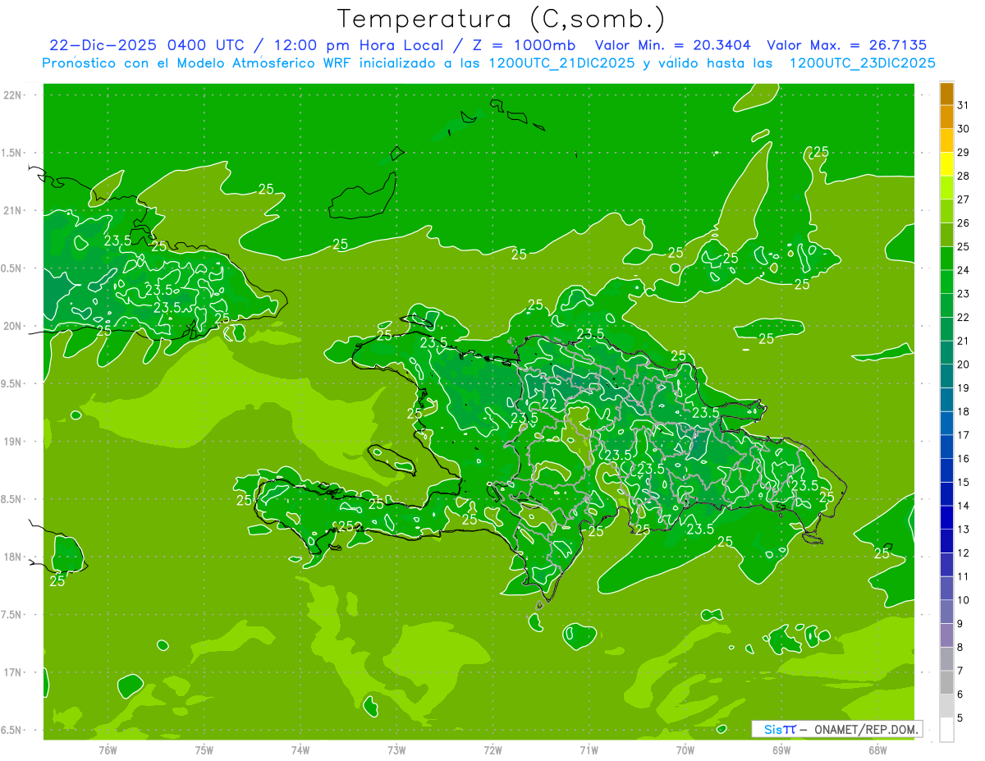Click the "22N" latitude axis label
The image size is (985, 761).
point(12,95)
